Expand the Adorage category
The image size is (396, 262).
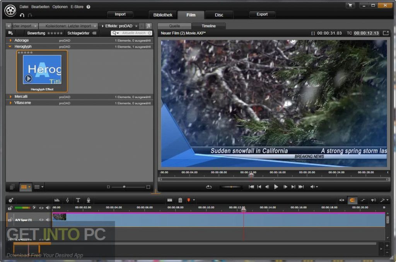pos(10,41)
